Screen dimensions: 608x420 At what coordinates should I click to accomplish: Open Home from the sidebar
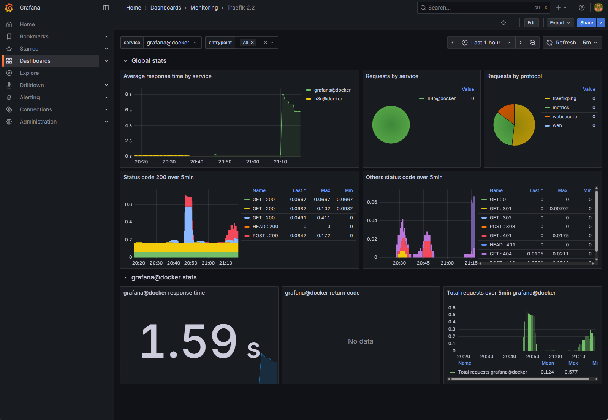(27, 24)
